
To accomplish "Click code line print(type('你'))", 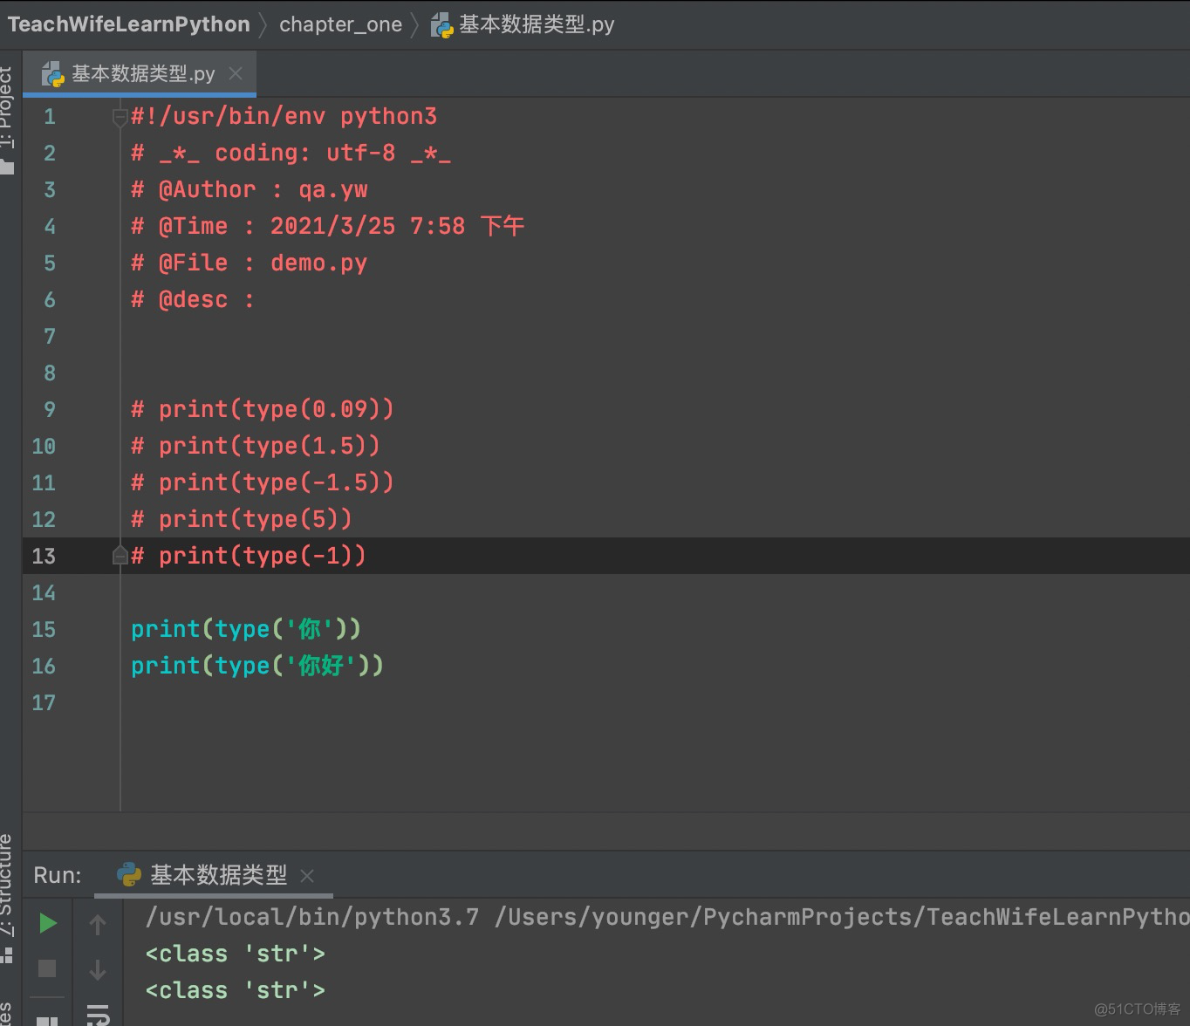I will 246,630.
